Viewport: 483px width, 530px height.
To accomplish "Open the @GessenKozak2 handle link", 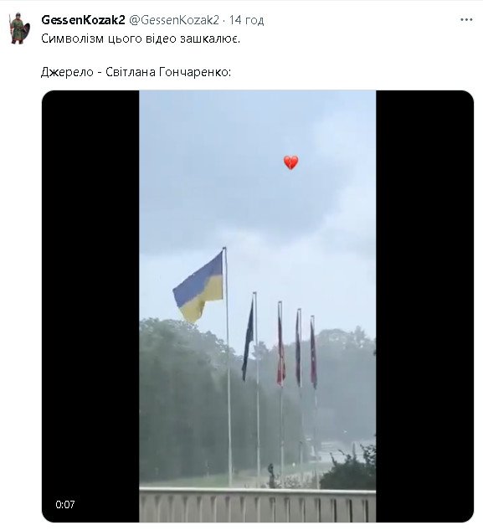I will pyautogui.click(x=174, y=20).
